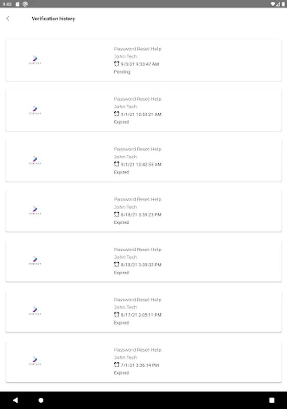Tap clock icon beside 9/3/21 9:33:47 AM

pos(117,64)
